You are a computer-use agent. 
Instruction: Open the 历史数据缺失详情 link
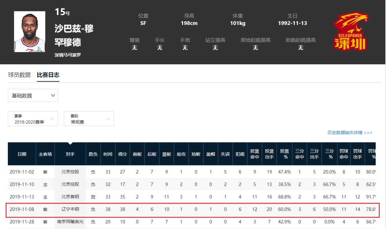pos(350,133)
